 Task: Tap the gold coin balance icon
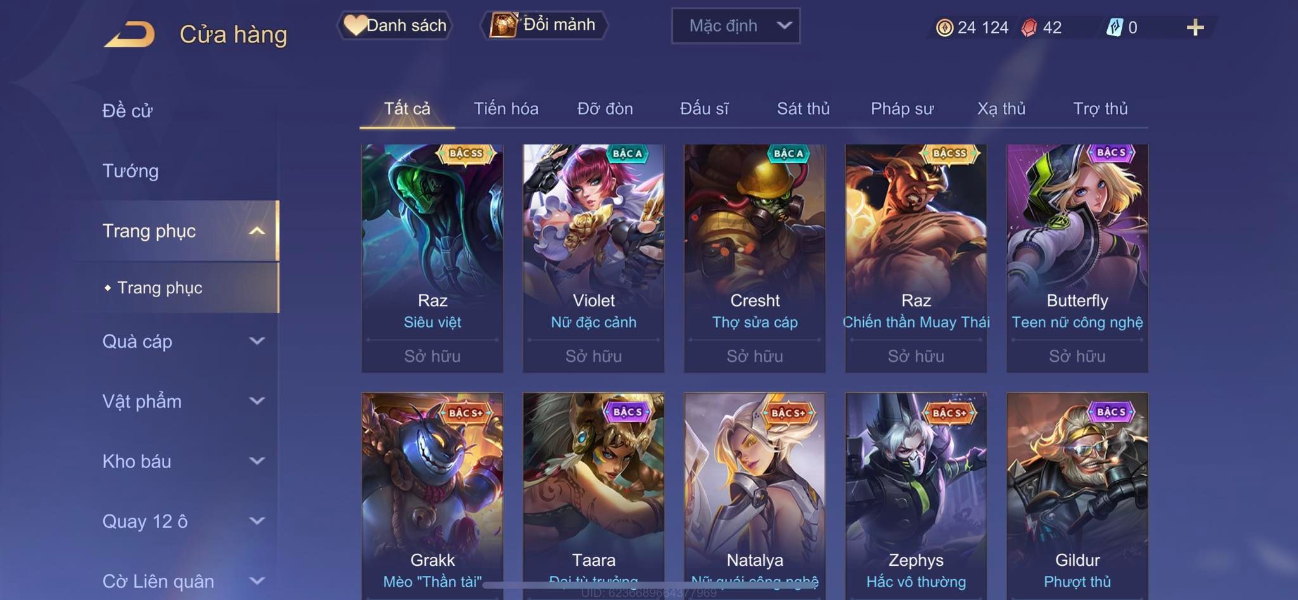(x=944, y=27)
